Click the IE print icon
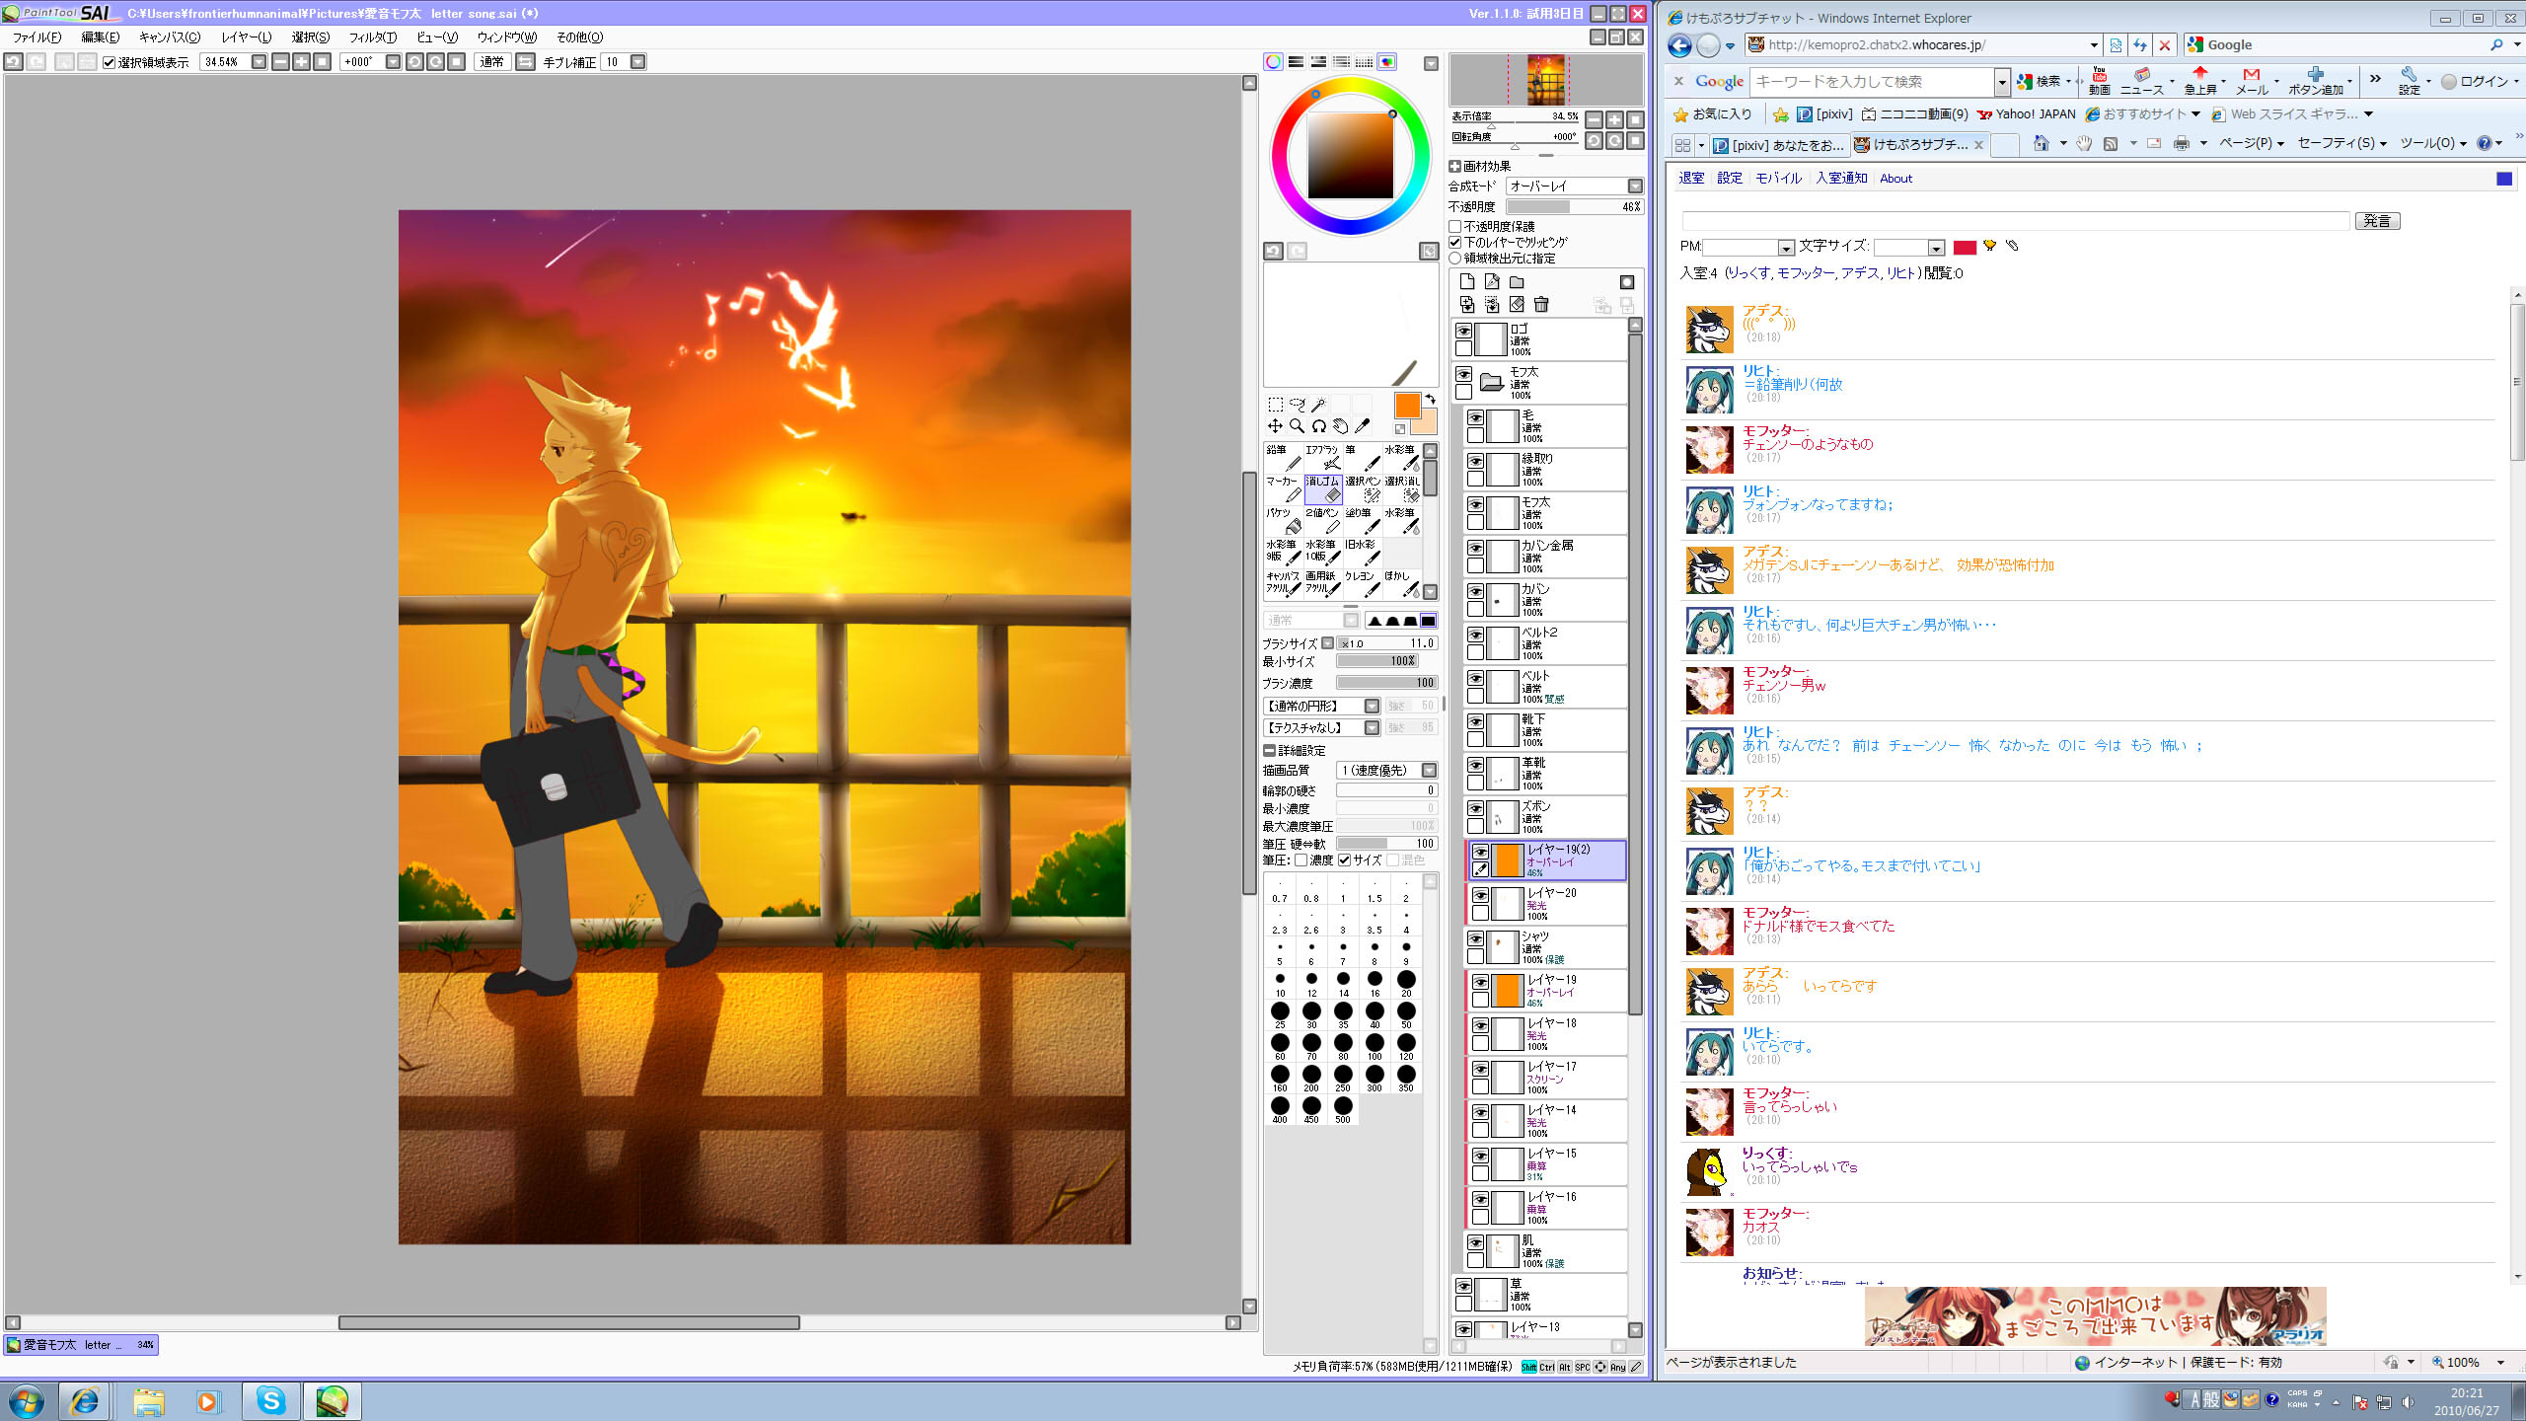Screen dimensions: 2526x1421 [x=2181, y=144]
